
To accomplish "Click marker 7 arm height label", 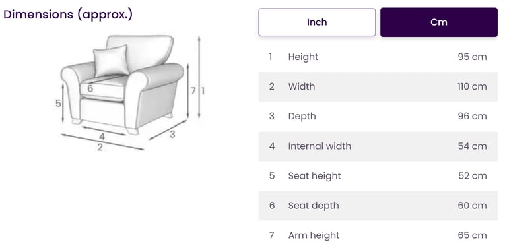I will point(193,91).
